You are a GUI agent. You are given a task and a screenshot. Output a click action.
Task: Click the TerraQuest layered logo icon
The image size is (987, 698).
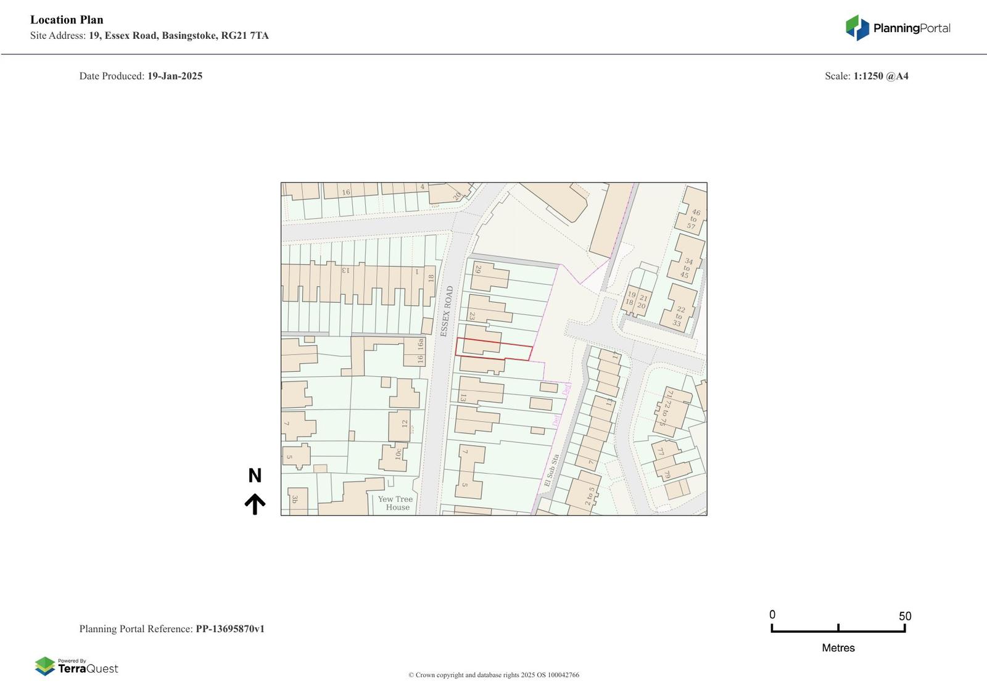[45, 666]
